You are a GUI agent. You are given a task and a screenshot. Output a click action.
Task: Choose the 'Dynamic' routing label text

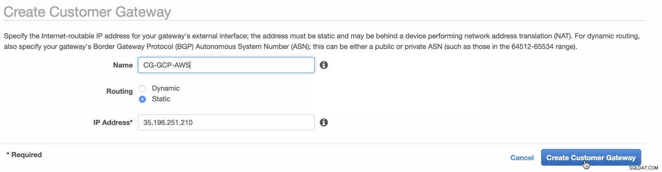(166, 89)
